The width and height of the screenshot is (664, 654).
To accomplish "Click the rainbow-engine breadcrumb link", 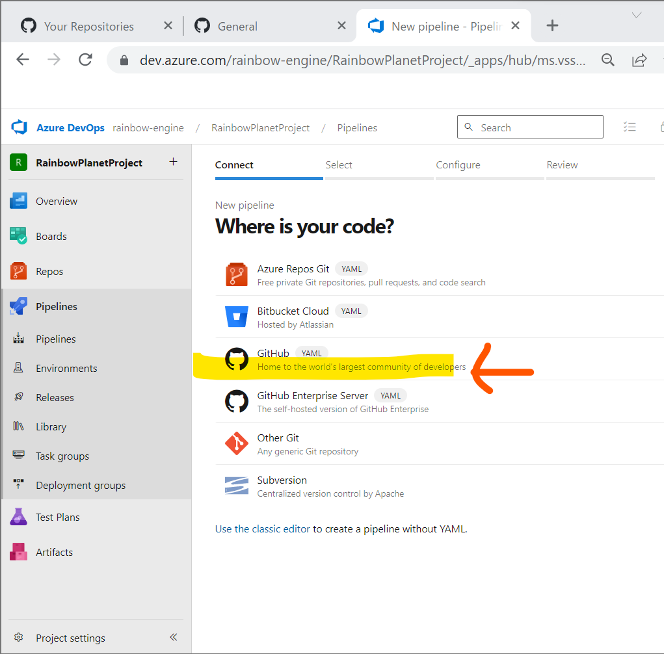I will click(x=148, y=127).
